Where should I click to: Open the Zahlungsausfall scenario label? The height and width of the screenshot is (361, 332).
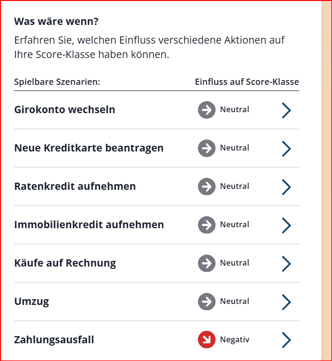point(54,340)
